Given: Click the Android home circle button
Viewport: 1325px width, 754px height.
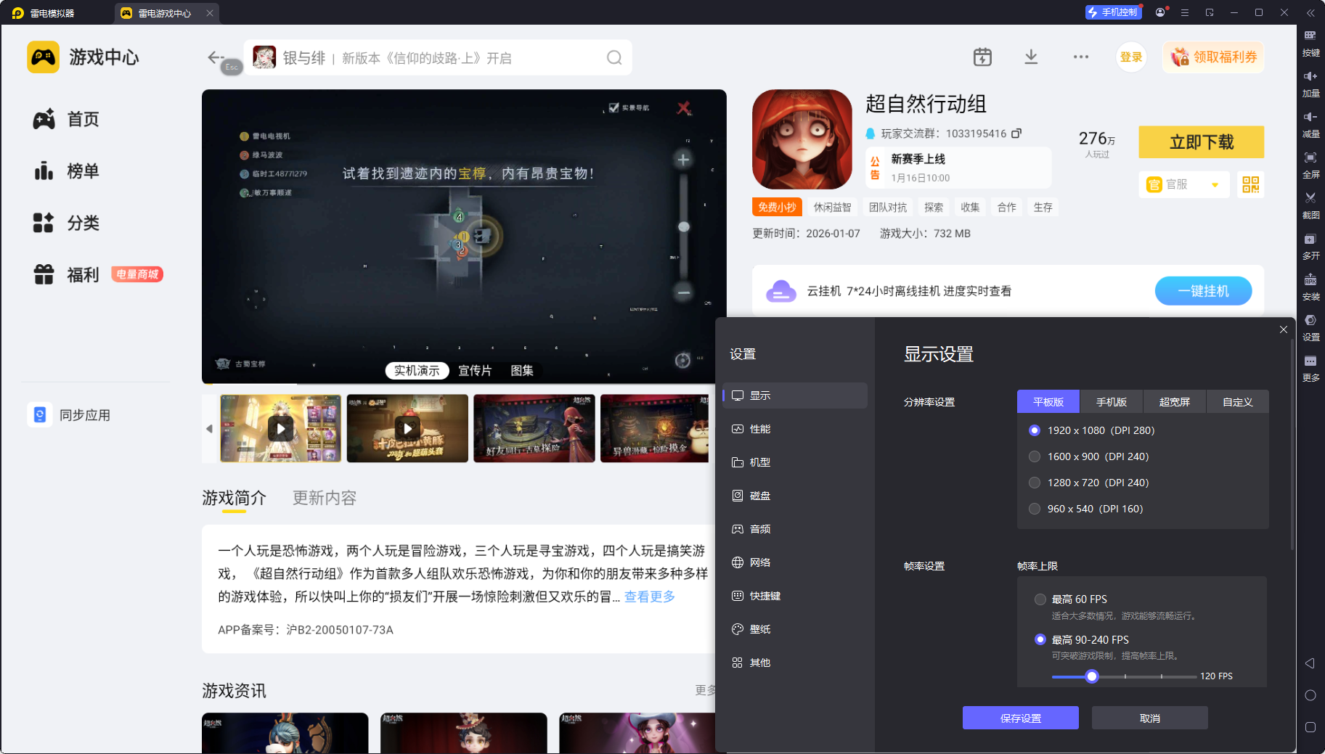Looking at the screenshot, I should click(x=1310, y=695).
